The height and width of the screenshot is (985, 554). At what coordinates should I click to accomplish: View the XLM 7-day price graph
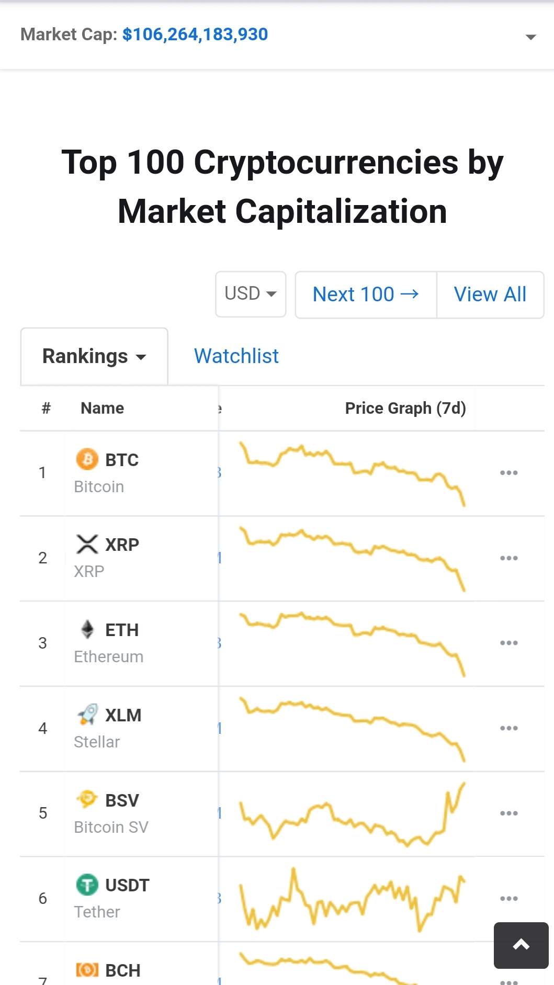[x=352, y=728]
